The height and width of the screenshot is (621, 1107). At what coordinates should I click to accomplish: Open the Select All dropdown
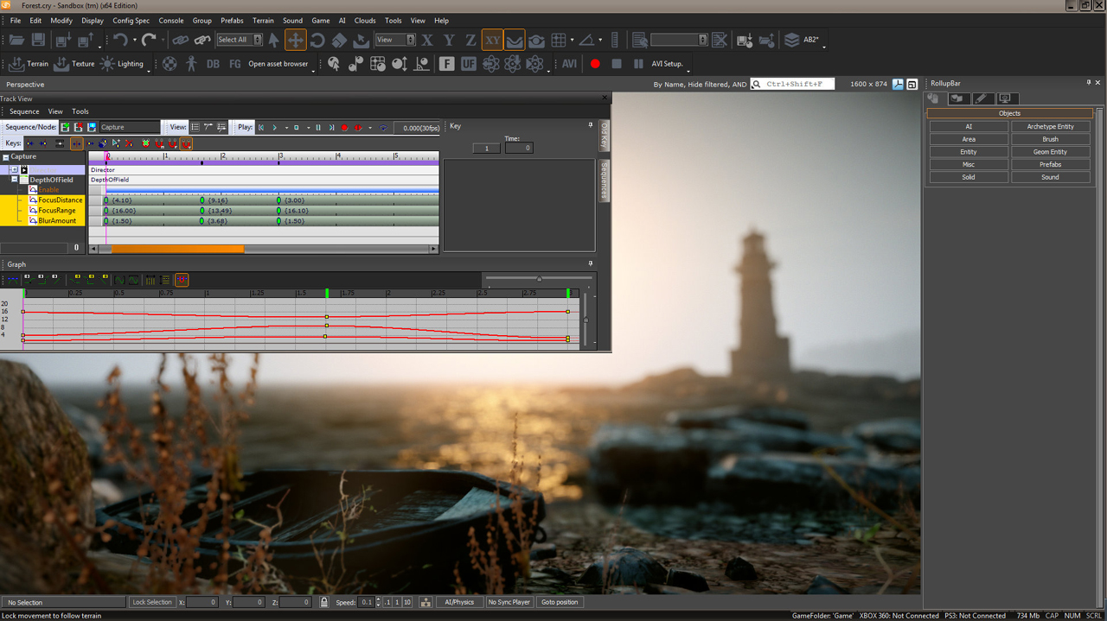pos(239,40)
